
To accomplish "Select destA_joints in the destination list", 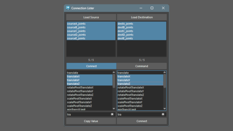I will point(142,24).
